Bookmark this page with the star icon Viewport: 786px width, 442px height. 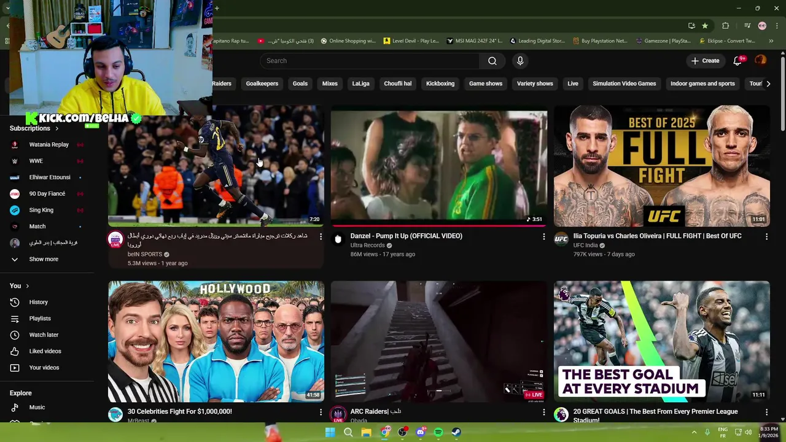tap(705, 26)
